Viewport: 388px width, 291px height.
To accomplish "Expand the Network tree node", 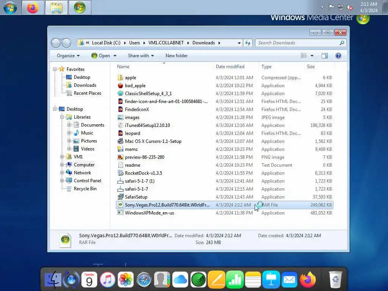I will [62, 173].
